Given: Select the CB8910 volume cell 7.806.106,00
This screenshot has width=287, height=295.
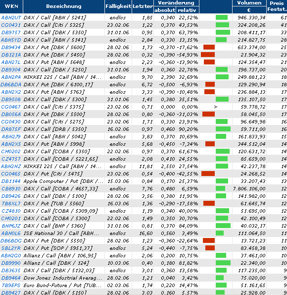Looking at the screenshot, I should tap(249, 189).
